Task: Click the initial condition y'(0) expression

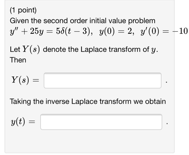Action: pyautogui.click(x=150, y=31)
